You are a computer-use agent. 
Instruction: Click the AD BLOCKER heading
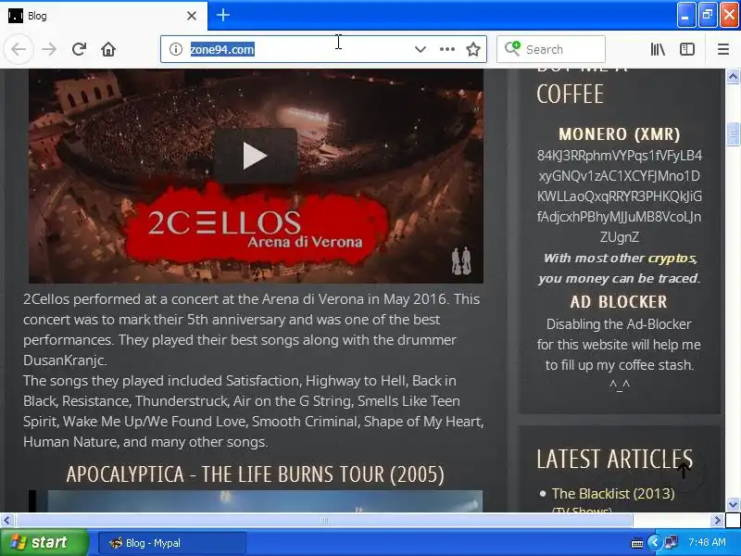point(619,302)
